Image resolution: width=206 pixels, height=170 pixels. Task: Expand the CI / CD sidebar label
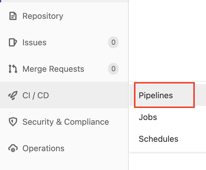[x=36, y=96]
